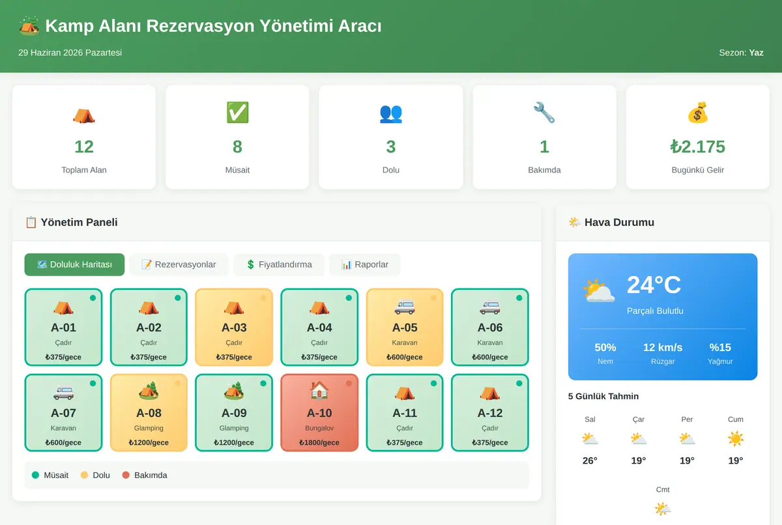Screen dimensions: 782x525
Task: Click the caravan icon on site A-06
Action: pyautogui.click(x=490, y=307)
